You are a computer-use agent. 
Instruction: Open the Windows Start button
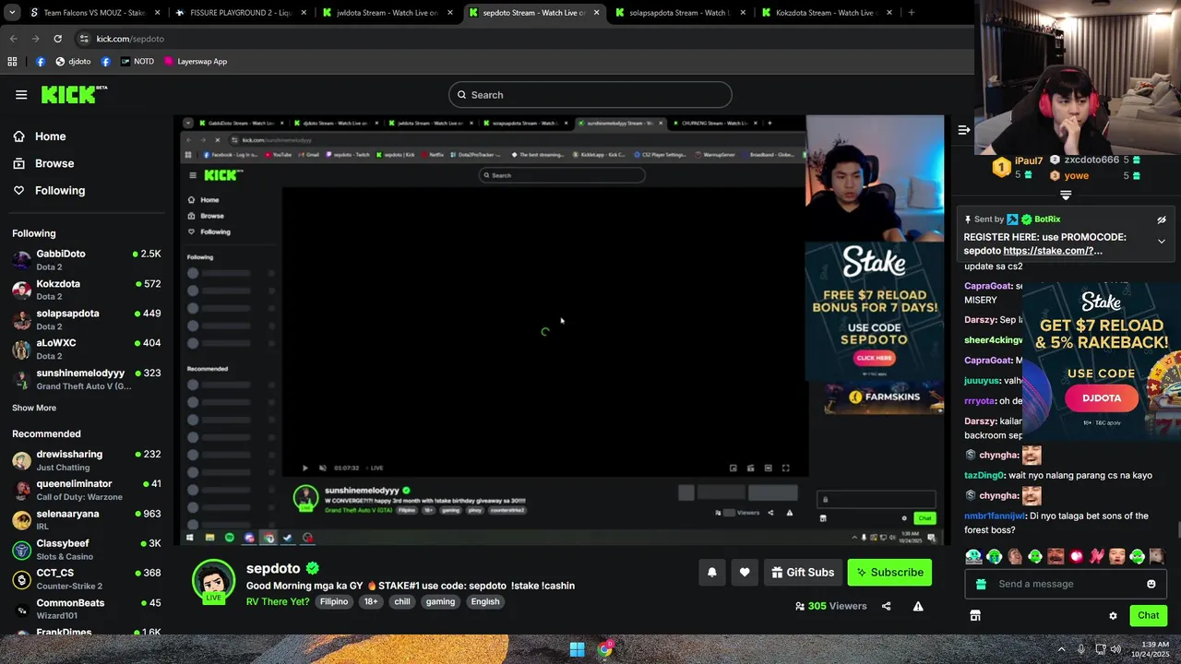point(577,649)
